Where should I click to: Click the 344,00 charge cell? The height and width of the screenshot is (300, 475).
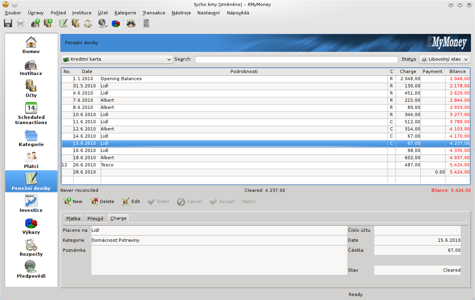point(408,114)
